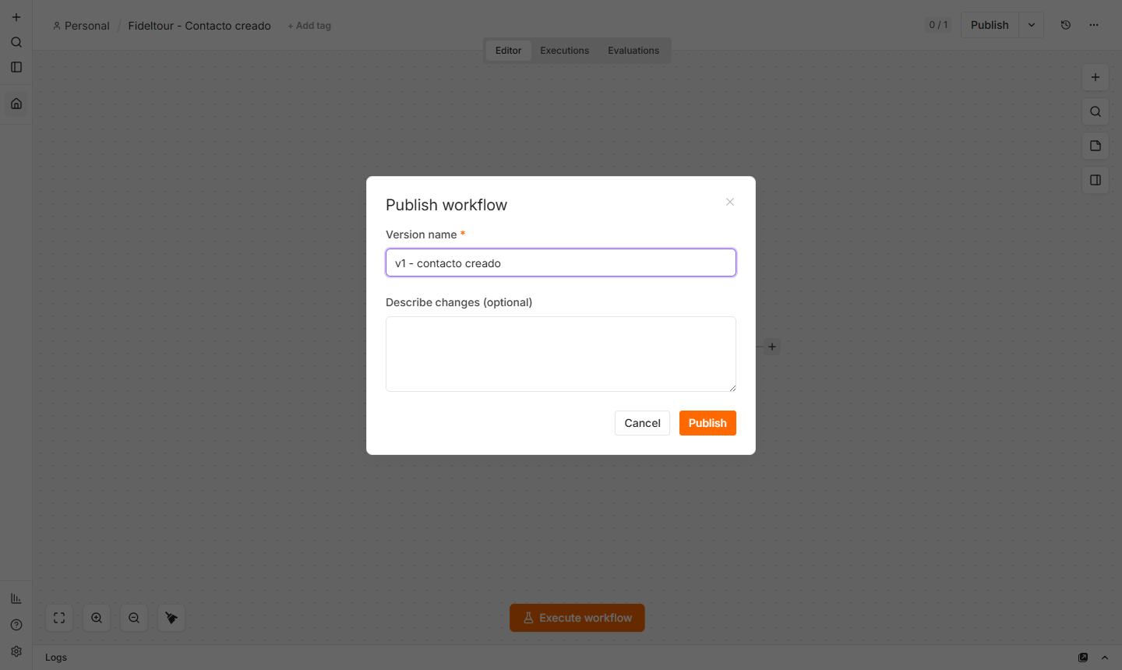This screenshot has height=670, width=1122.
Task: Click the Describe changes text area
Action: 561,354
